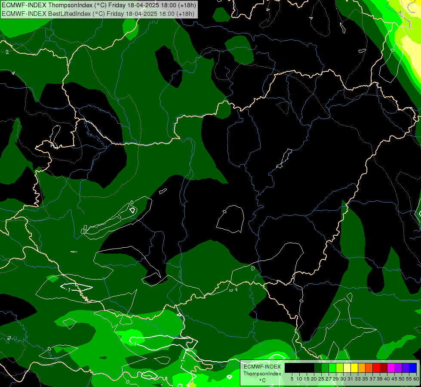Click the legend value label 25
This screenshot has width=421, height=387.
(321, 379)
